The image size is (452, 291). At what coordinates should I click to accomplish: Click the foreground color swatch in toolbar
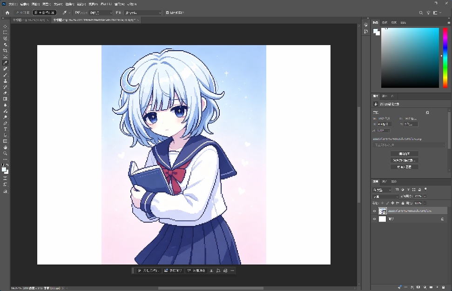[4, 169]
